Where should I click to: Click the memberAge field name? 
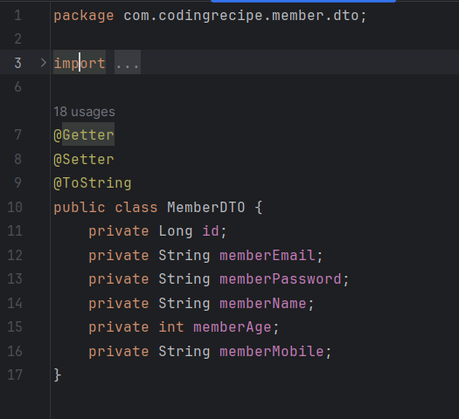coord(233,327)
